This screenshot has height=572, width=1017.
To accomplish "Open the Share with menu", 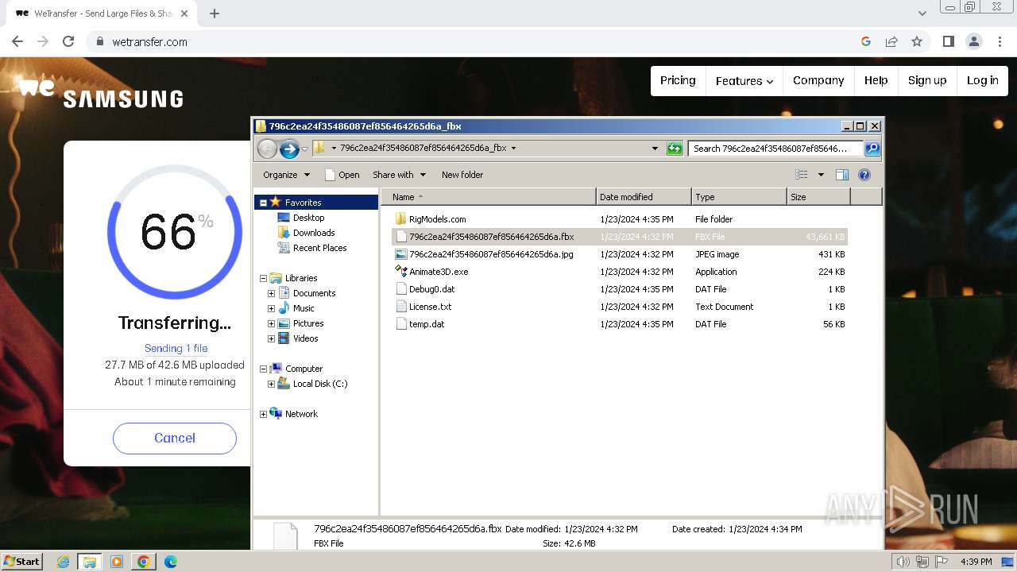I will coord(400,175).
